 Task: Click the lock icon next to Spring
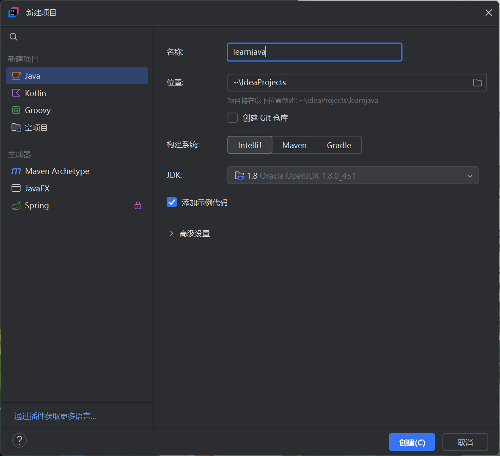(138, 205)
